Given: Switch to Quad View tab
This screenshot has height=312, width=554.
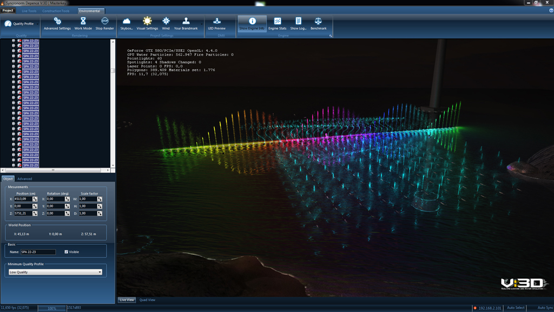Looking at the screenshot, I should (147, 300).
